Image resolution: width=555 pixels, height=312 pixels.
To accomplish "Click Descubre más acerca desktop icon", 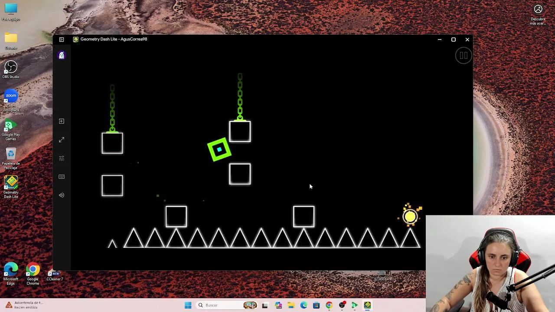I will [x=538, y=14].
